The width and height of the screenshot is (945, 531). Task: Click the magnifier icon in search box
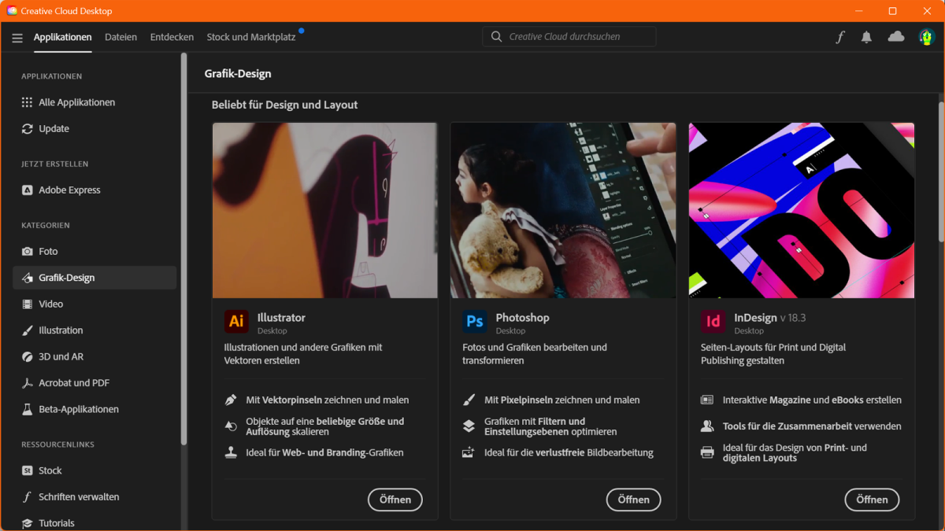click(496, 36)
